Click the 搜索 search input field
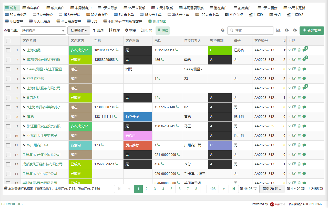Screen dimensions: 328x208 pyautogui.click(x=251, y=31)
